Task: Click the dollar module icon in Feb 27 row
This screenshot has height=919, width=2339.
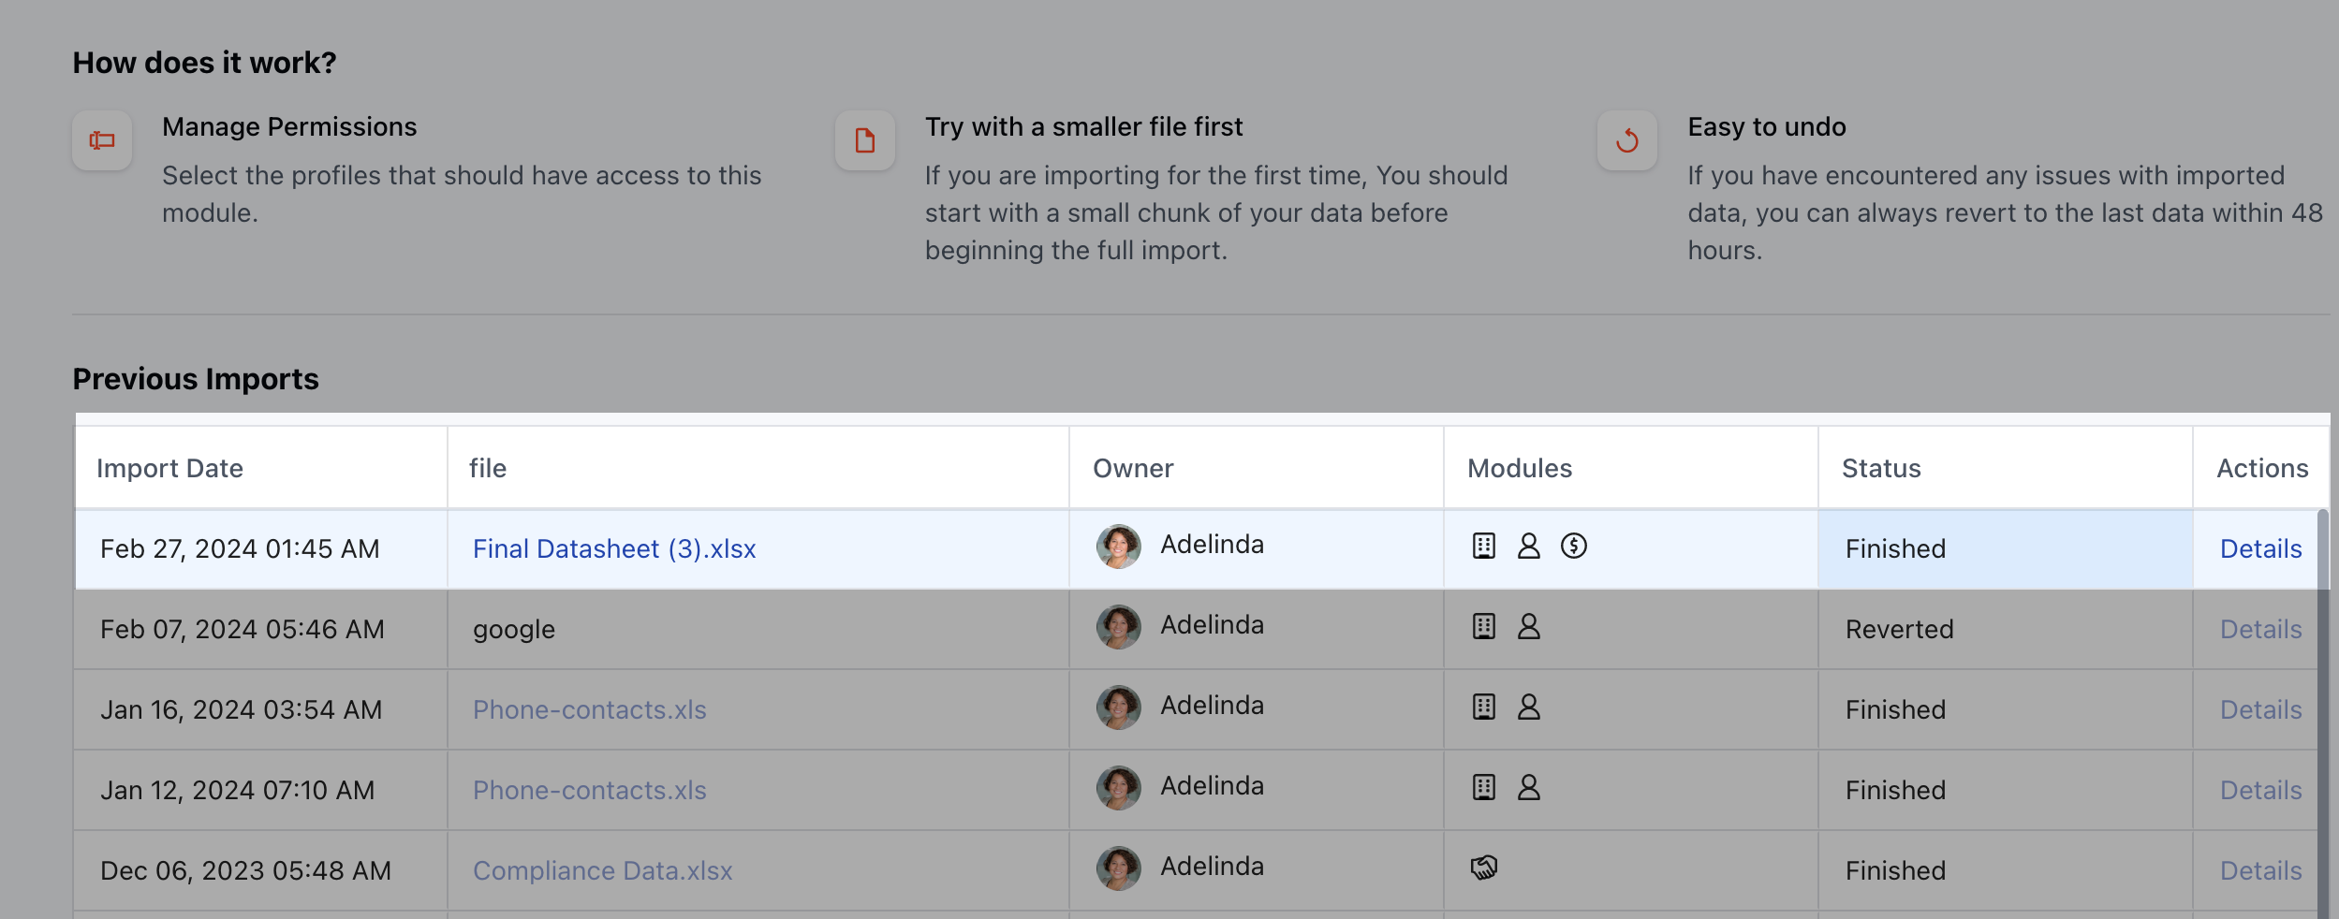Action: 1574,546
